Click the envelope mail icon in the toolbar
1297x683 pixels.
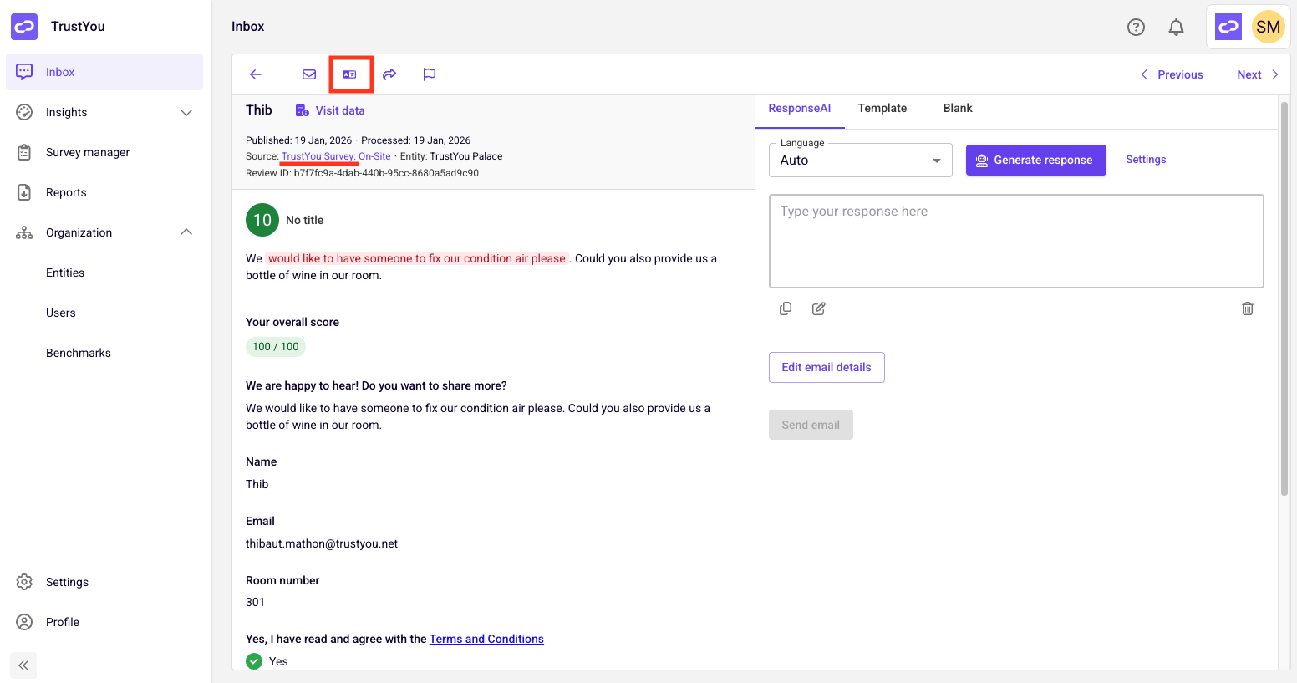pos(309,74)
